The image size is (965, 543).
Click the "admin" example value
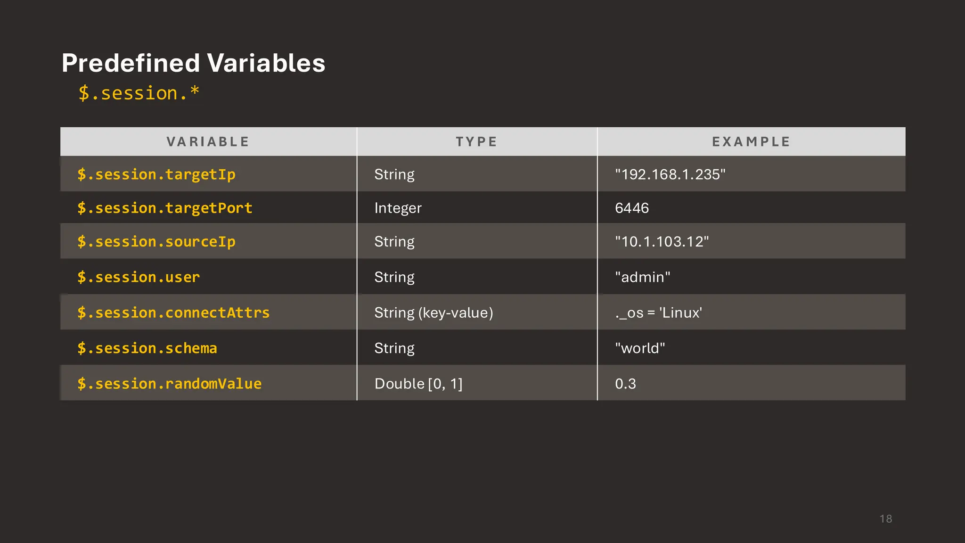[x=642, y=277]
